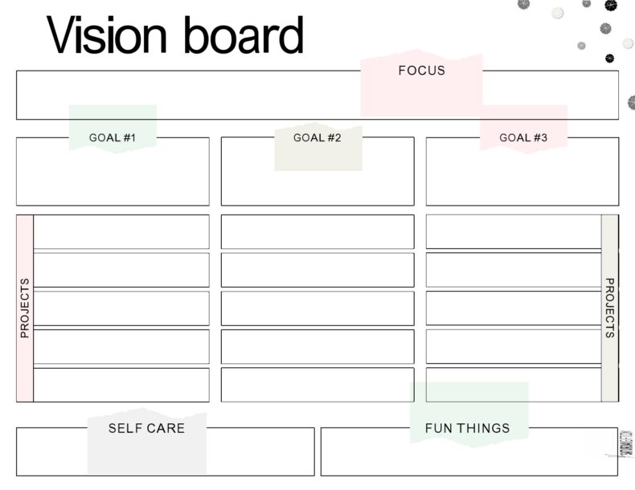The height and width of the screenshot is (490, 635).
Task: Click inside the GOAL #1 box
Action: tap(113, 178)
